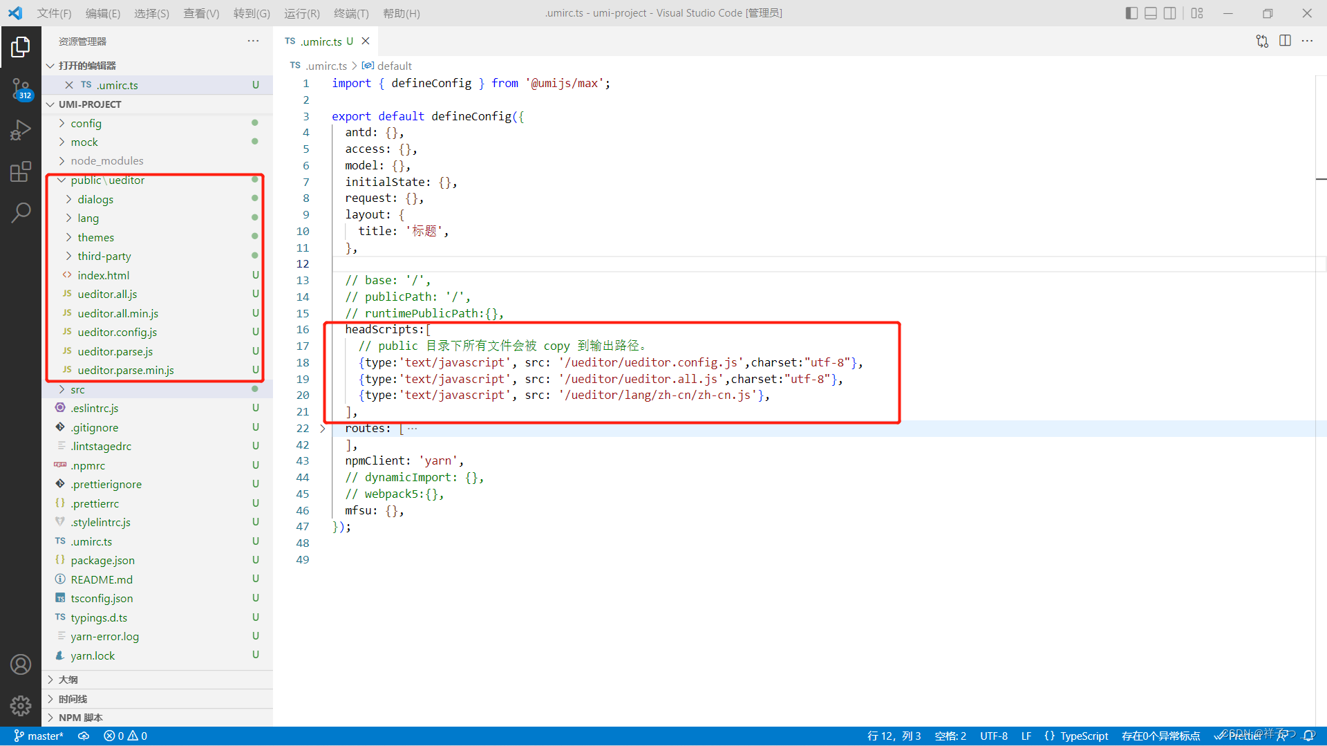Click the explorer panel more actions ellipsis
1327x746 pixels.
[x=253, y=41]
